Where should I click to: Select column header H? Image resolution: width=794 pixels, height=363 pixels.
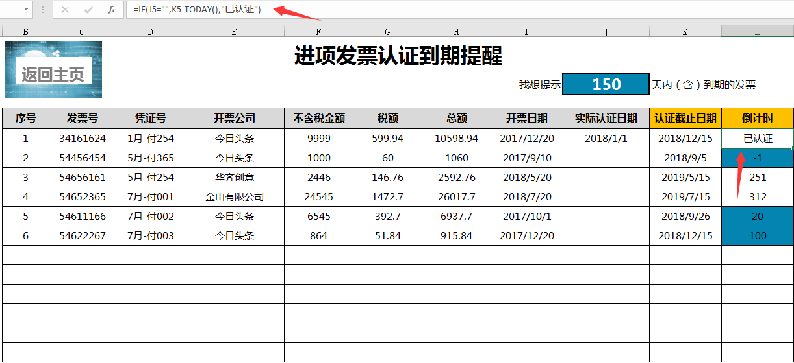[x=457, y=31]
